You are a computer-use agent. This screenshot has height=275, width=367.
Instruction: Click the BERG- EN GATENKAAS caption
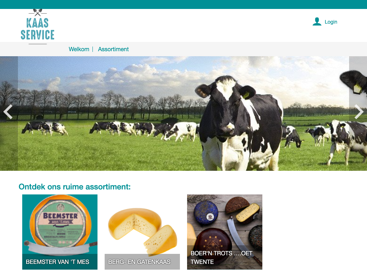[x=139, y=262]
